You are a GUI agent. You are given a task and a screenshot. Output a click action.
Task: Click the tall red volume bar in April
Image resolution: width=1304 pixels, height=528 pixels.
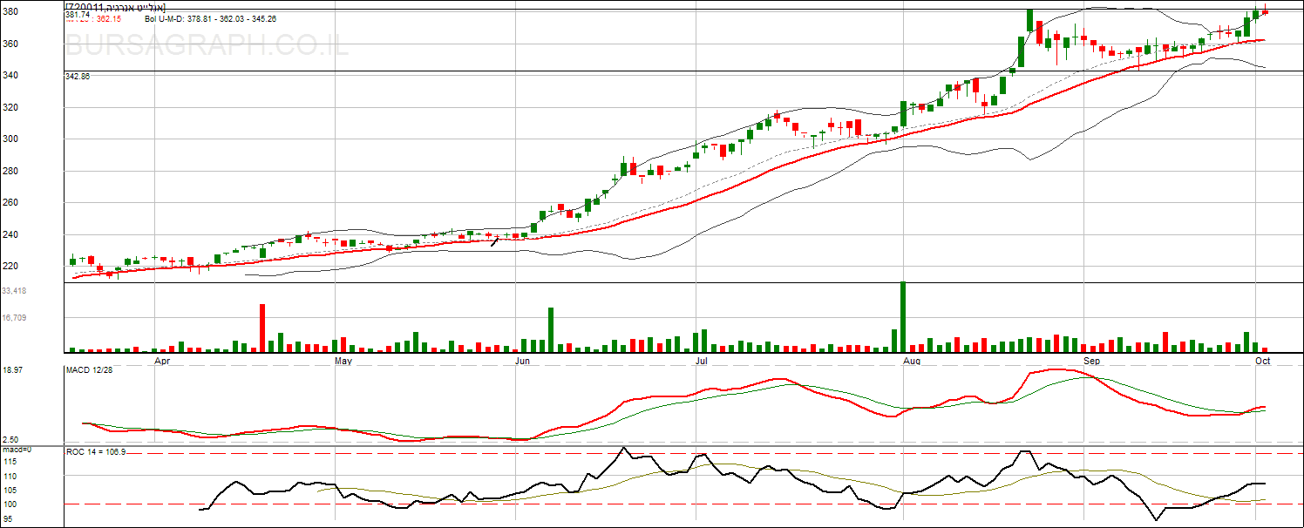[x=262, y=328]
